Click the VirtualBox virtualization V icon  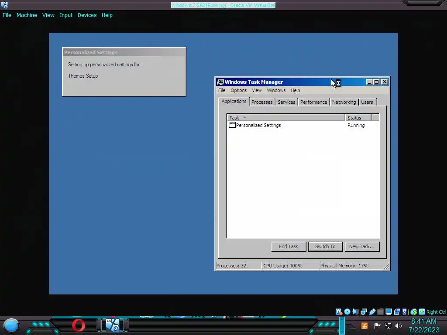pyautogui.click(x=405, y=311)
